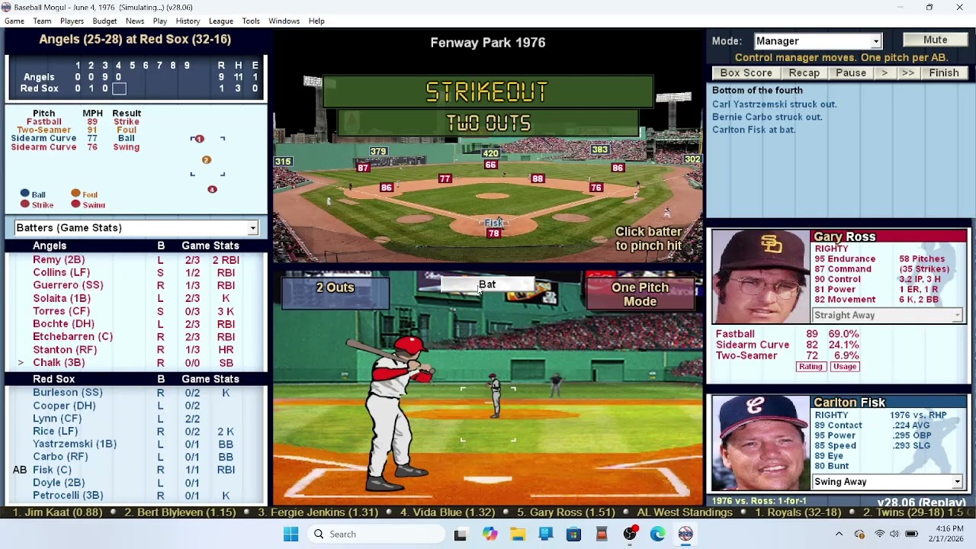
Task: Click the 66 fielder rating in center field
Action: tap(490, 165)
